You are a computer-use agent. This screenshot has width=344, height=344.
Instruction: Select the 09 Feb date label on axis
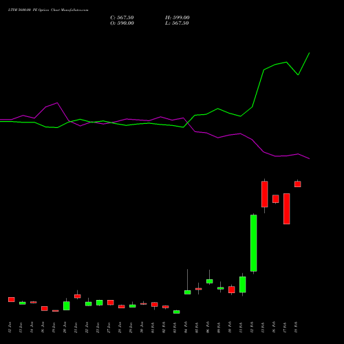[x=219, y=327]
